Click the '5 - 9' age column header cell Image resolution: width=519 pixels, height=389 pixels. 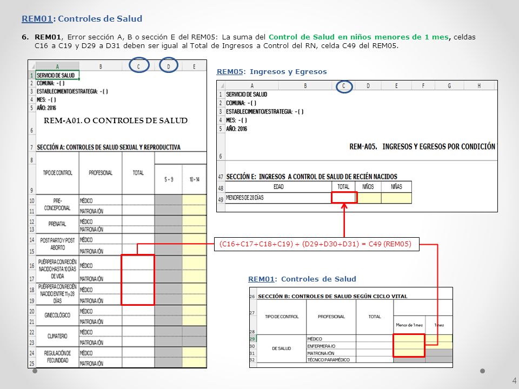click(169, 179)
